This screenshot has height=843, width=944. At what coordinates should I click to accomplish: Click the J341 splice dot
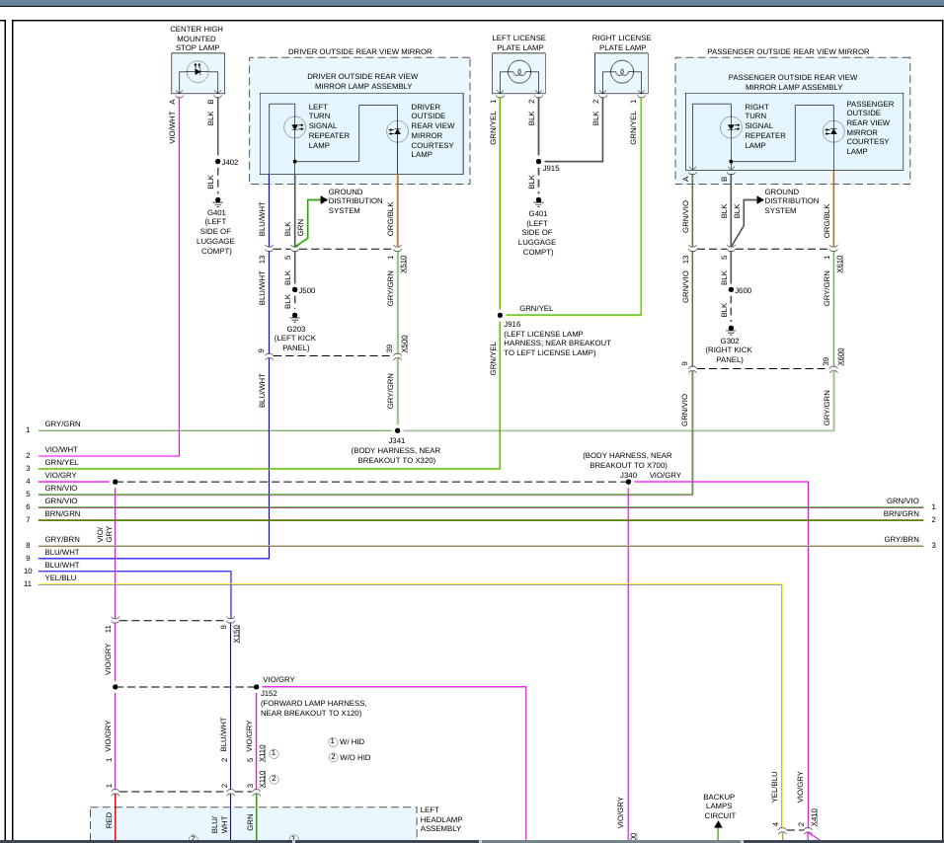[x=397, y=430]
